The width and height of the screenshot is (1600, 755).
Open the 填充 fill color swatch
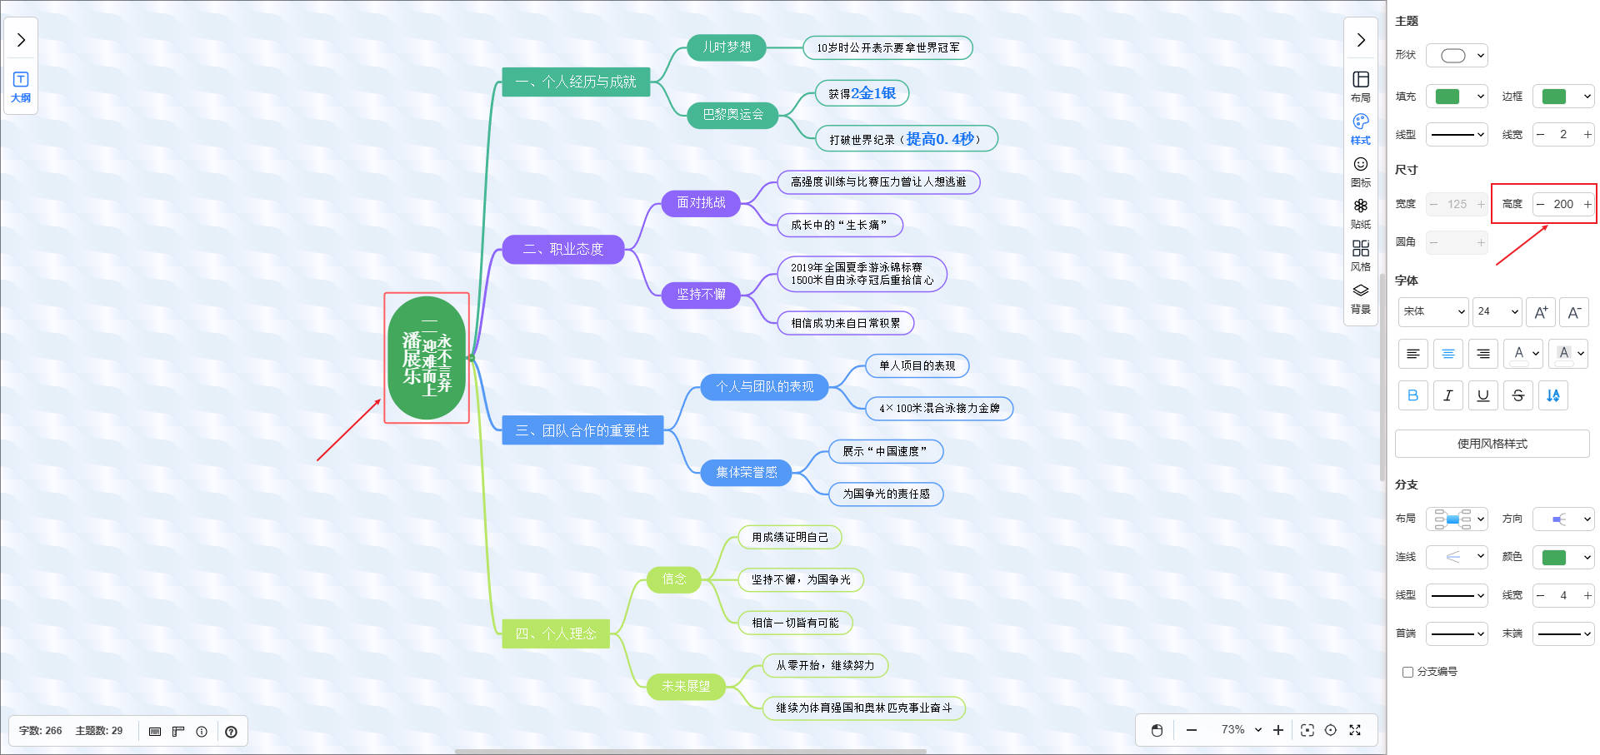[1456, 97]
